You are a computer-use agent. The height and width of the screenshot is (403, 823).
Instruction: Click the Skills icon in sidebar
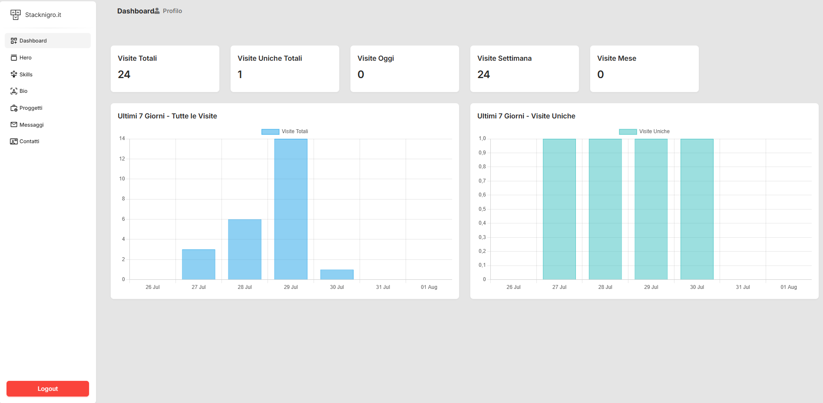(14, 74)
